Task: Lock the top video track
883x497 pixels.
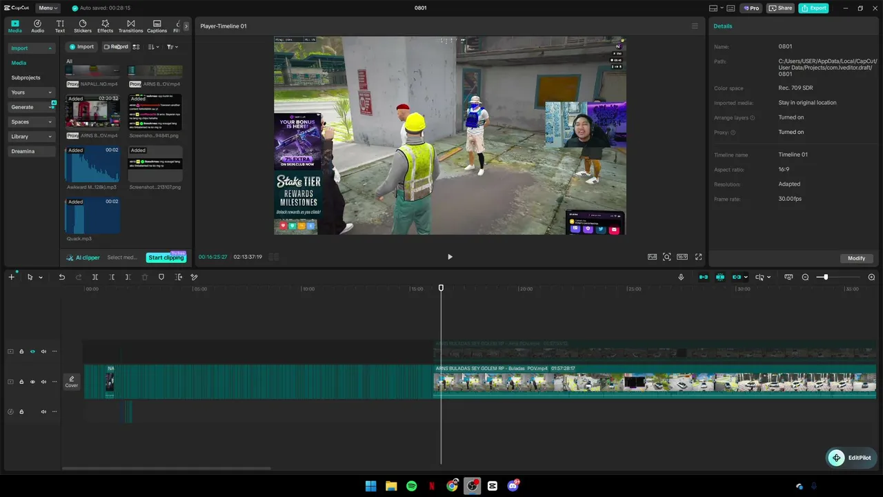Action: click(x=21, y=351)
